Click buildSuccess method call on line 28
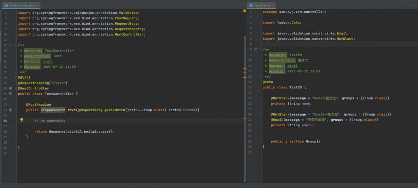418x188 pixels. 96,132
